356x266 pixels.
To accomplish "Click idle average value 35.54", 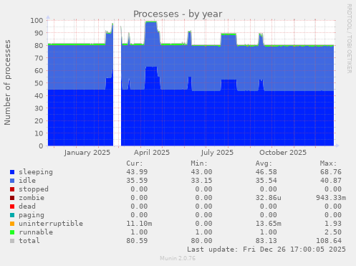I will [x=266, y=181].
